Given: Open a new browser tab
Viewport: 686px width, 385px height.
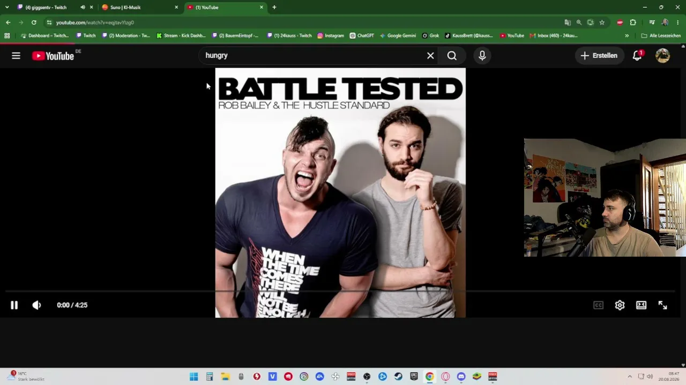Looking at the screenshot, I should pos(274,7).
